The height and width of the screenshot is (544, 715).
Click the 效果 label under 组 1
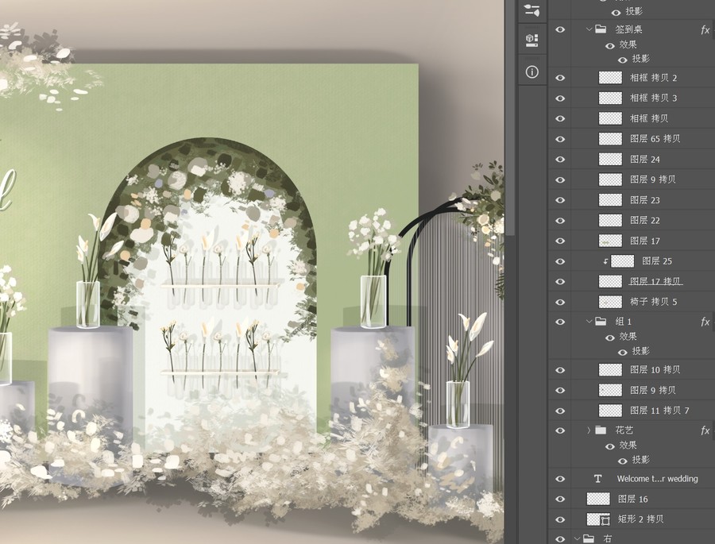point(628,337)
